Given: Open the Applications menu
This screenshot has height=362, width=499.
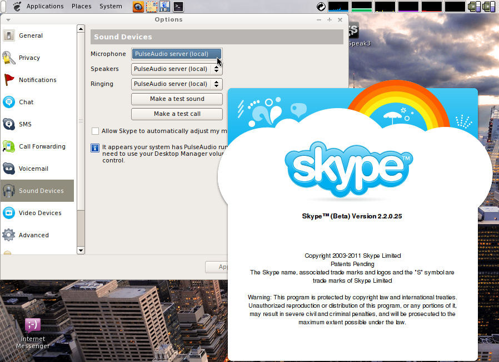Looking at the screenshot, I should point(45,6).
